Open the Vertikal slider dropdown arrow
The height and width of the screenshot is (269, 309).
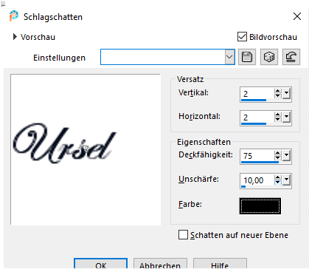[287, 94]
